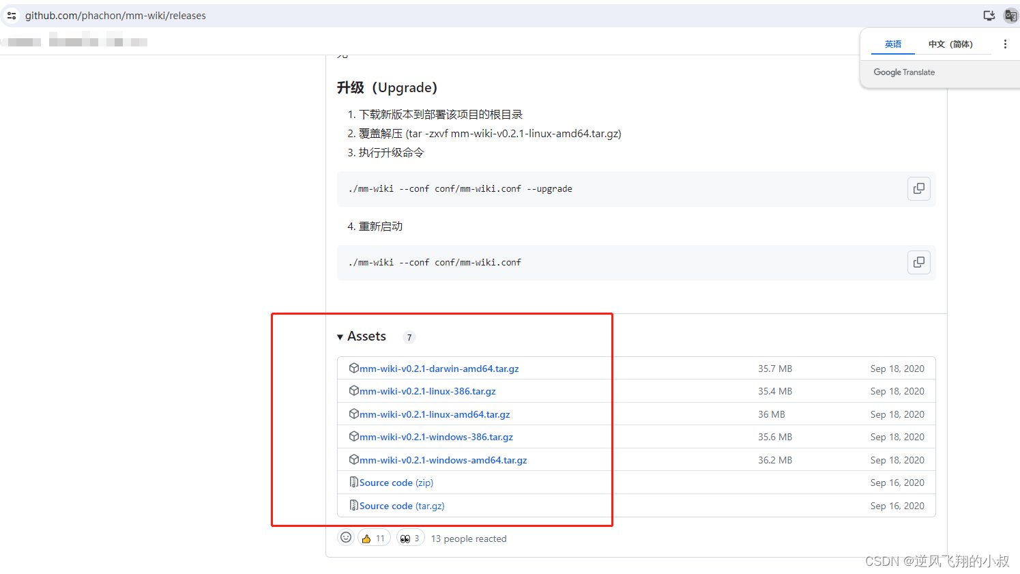Download Source code (zip)
Screen dimensions: 1020x574
(396, 483)
